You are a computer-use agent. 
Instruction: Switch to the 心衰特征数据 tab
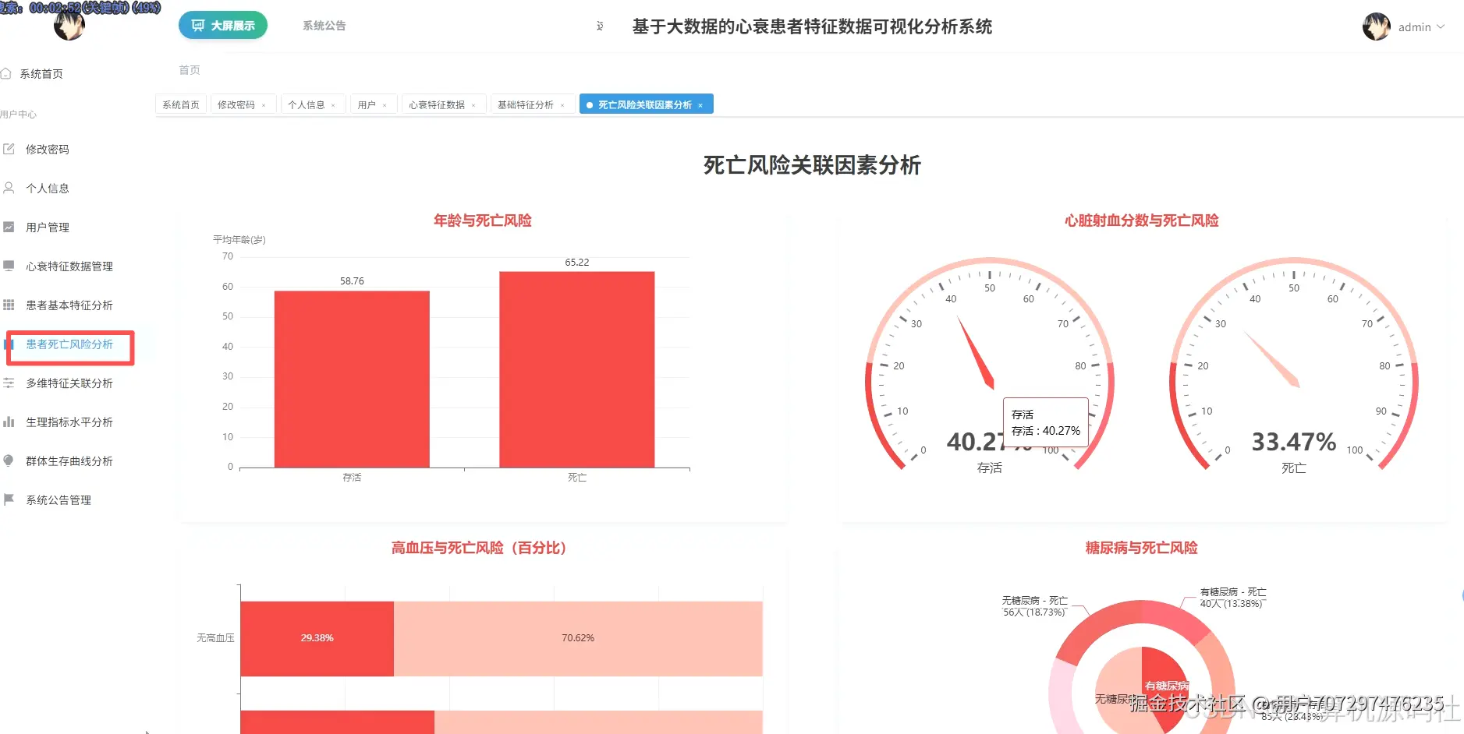pyautogui.click(x=437, y=104)
